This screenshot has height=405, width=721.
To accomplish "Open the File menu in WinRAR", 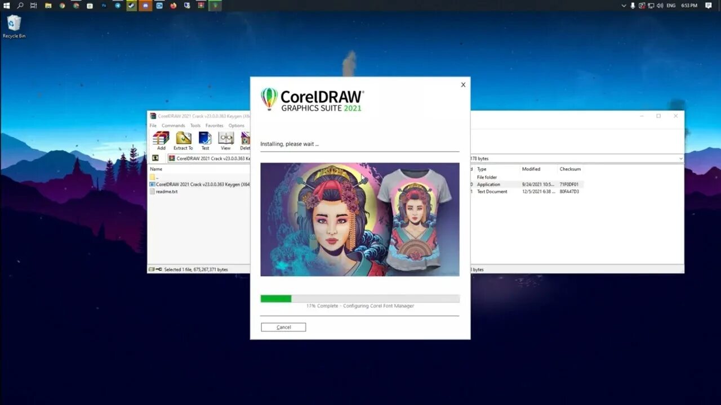I will [x=153, y=125].
